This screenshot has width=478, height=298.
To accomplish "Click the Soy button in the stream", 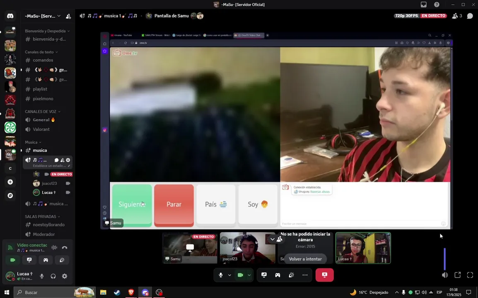I will click(258, 204).
